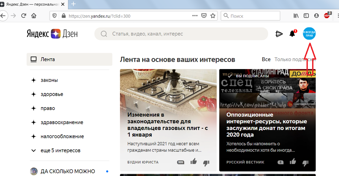Switch feed filter to "Все"

point(266,60)
